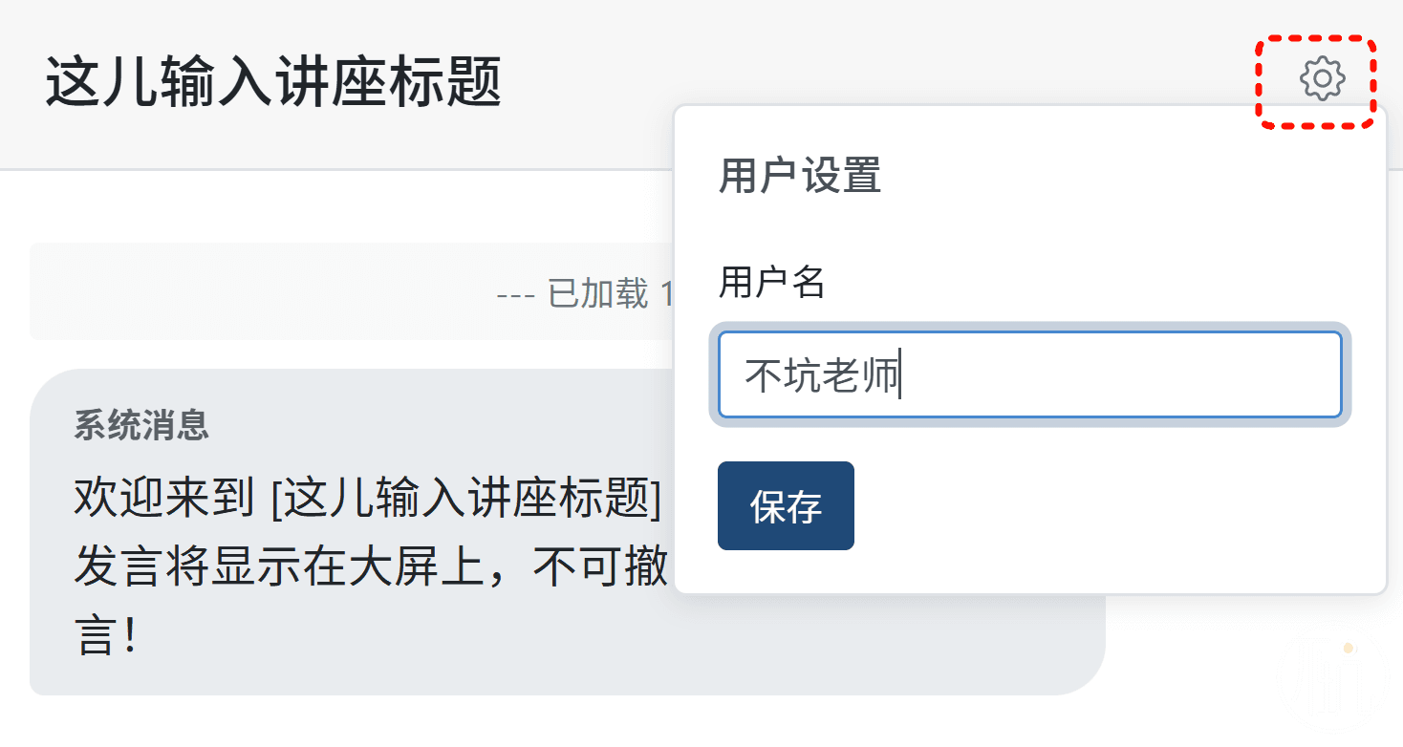Click the final 言！ line of the message
The width and height of the screenshot is (1403, 747).
pos(107,637)
